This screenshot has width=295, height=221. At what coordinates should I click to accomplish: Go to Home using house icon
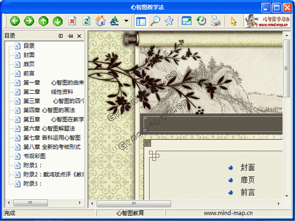click(100, 21)
